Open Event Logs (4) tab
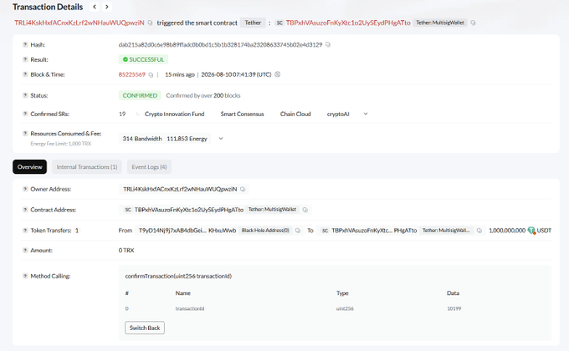The image size is (569, 351). click(149, 167)
